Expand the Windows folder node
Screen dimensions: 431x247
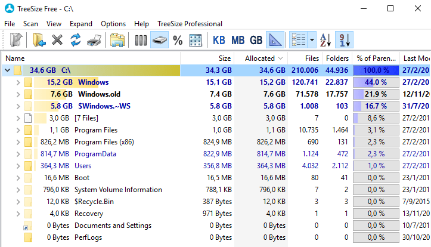18,82
